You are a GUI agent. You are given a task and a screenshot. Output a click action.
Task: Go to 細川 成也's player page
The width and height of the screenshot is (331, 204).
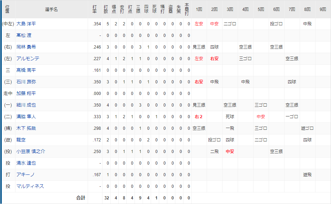[x=26, y=105]
